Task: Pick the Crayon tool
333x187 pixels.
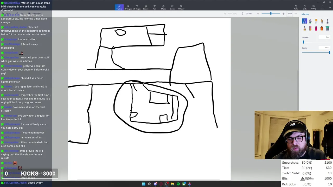Action: click(316, 28)
